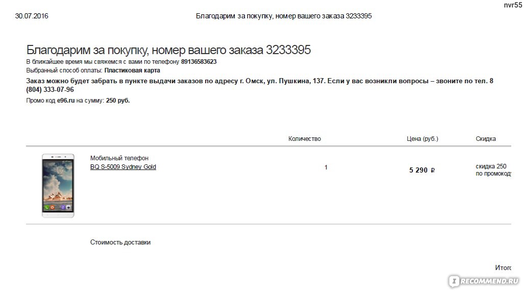Image resolution: width=524 pixels, height=292 pixels.
Task: Click the Скидка column header
Action: (x=486, y=138)
